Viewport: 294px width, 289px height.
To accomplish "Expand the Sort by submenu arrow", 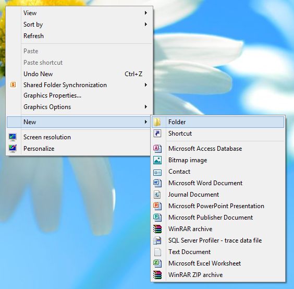I will 145,24.
